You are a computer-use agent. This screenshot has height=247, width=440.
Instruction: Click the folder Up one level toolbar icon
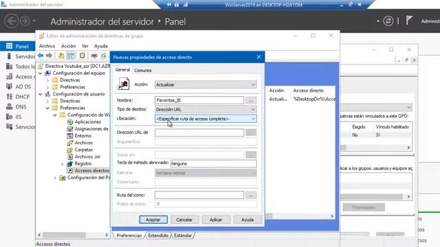[61, 56]
